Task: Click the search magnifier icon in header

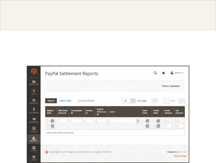Action: tap(155, 73)
